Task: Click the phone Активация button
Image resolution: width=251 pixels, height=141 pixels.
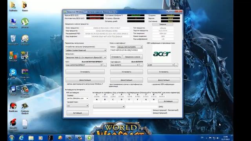Action: coord(168,101)
